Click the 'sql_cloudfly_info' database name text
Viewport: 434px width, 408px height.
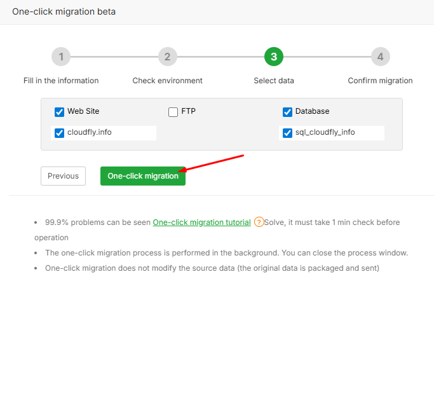tap(325, 132)
